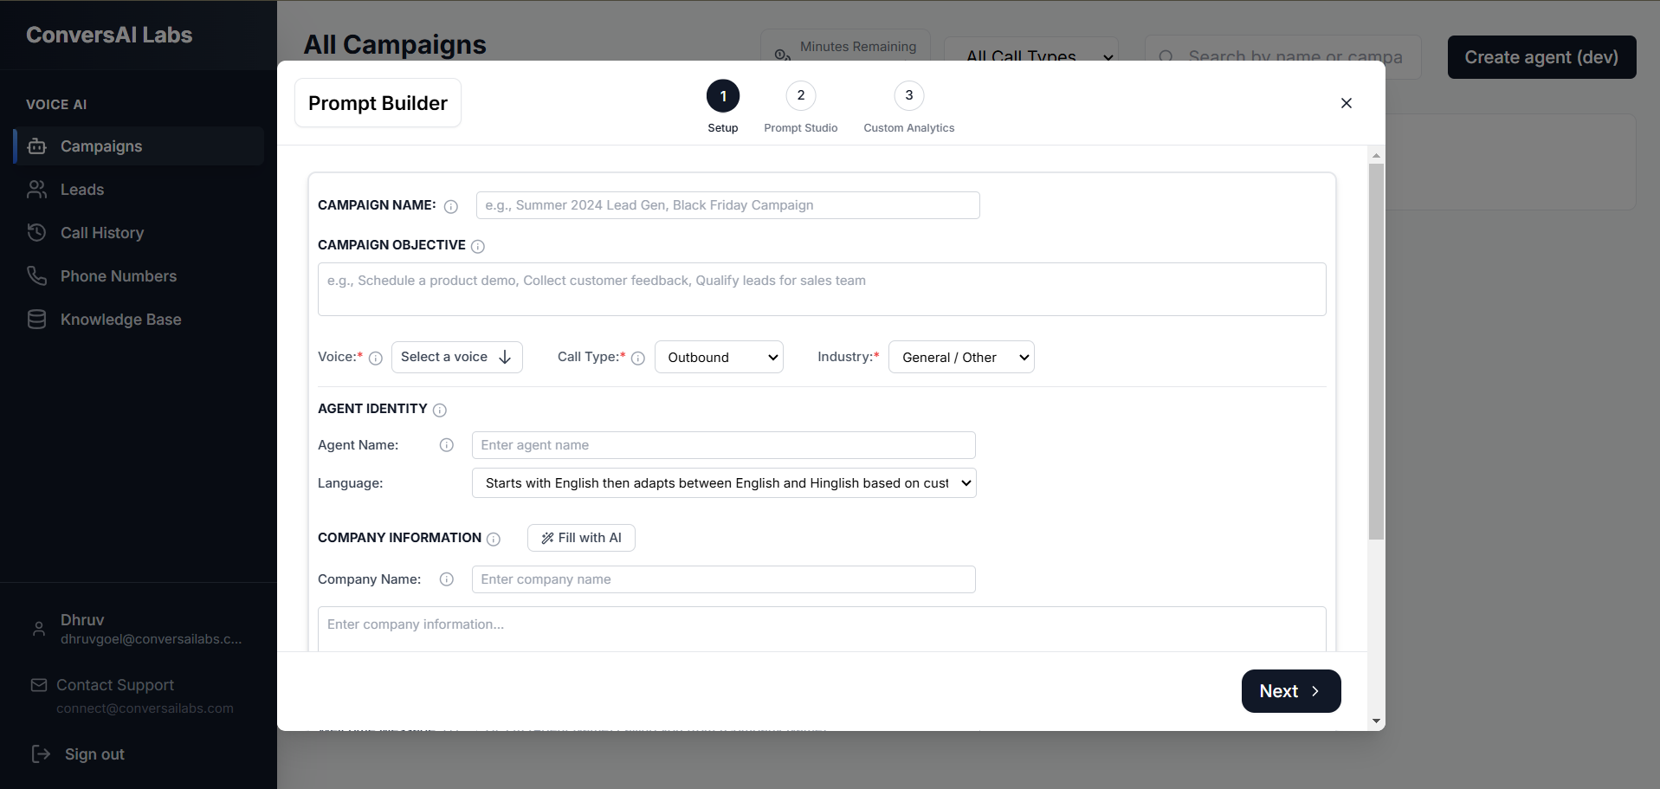Click the search by name or campaign field
1660x789 pixels.
(x=1283, y=57)
